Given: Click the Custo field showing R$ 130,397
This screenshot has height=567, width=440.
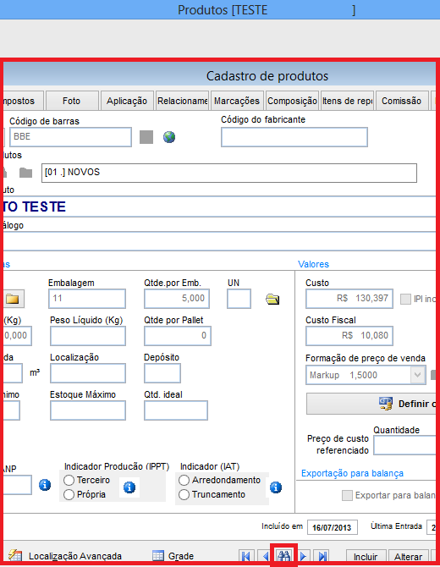Looking at the screenshot, I should click(349, 299).
